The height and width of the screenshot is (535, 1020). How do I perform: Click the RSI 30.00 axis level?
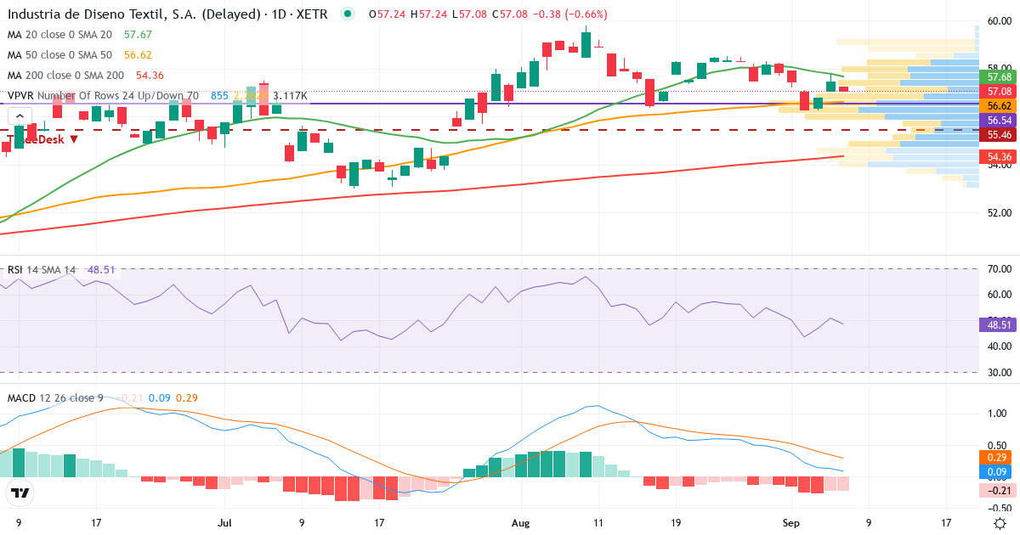pyautogui.click(x=999, y=372)
